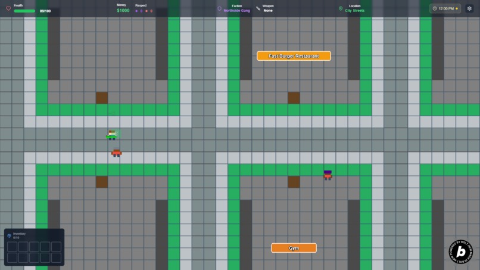This screenshot has height=270, width=480.
Task: Click the red-shirted NPC below the player
Action: coord(116,152)
